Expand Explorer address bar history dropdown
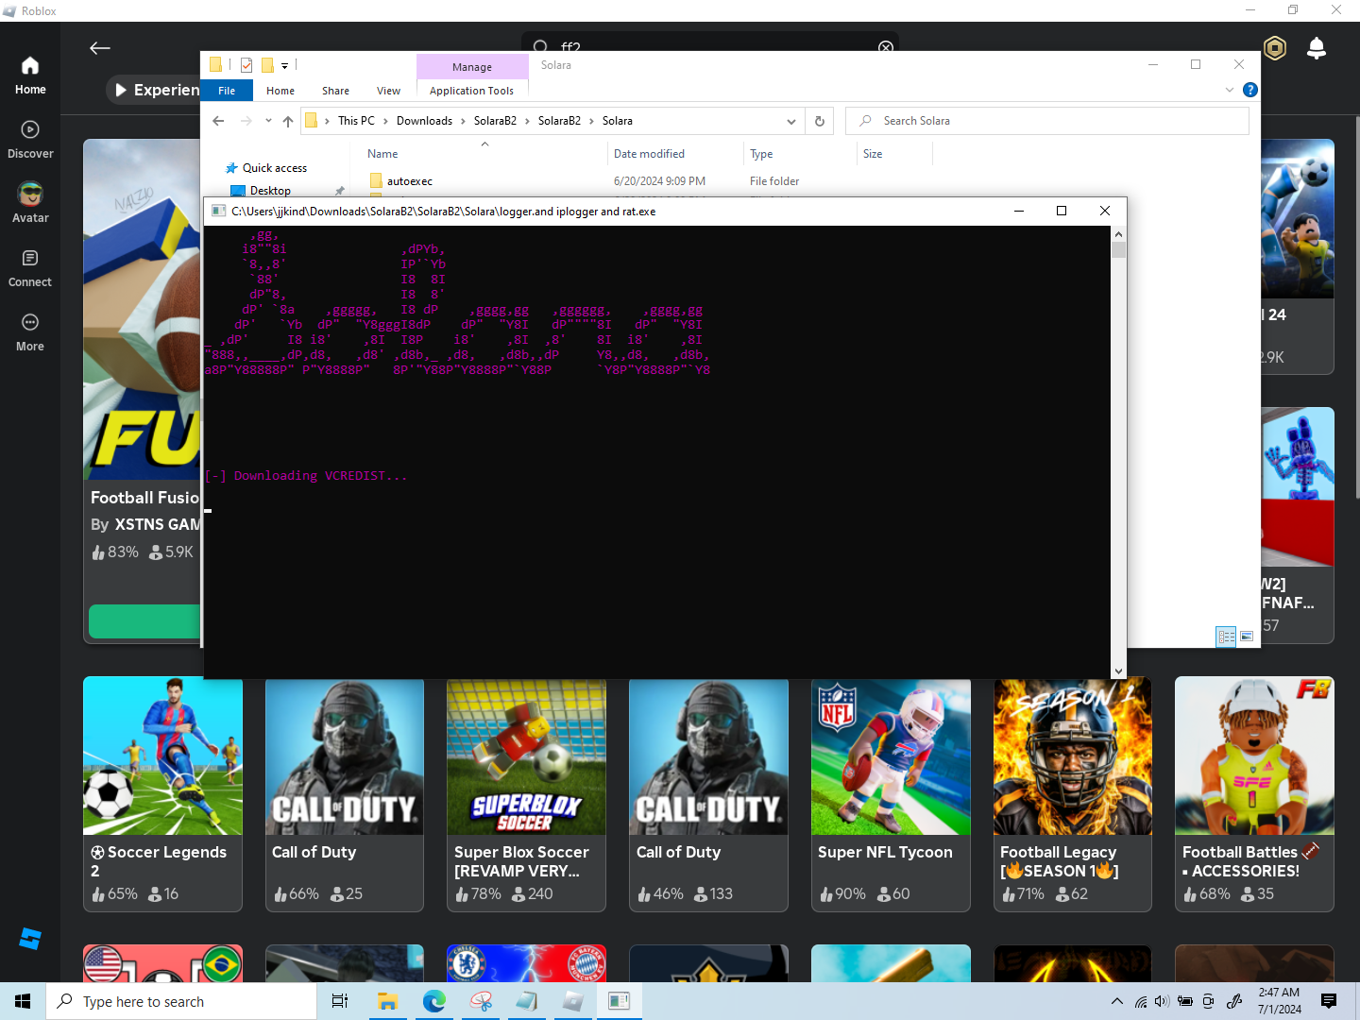The image size is (1360, 1020). tap(791, 121)
